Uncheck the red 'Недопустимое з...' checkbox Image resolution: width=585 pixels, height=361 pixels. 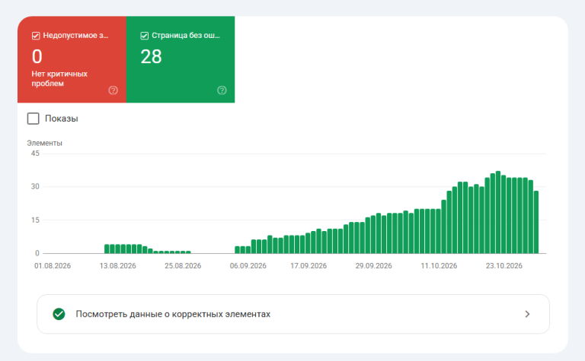coord(36,36)
